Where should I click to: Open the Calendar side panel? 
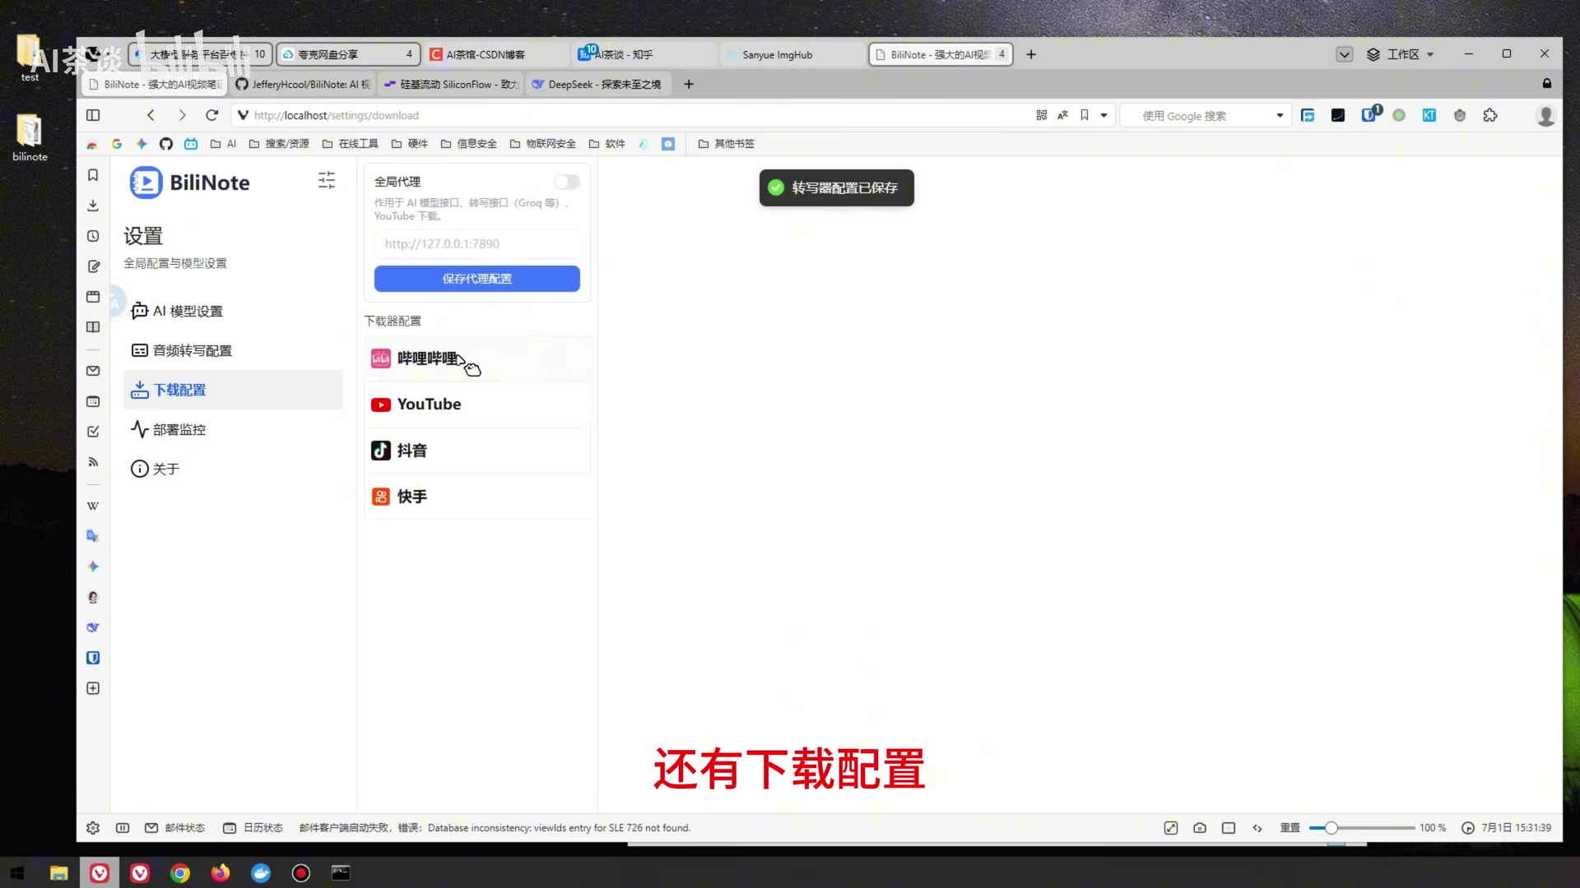tap(93, 401)
